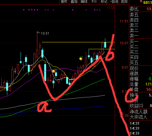This screenshot has width=152, height=136.
Task: Toggle the split-panel rectangle icon
Action: pyautogui.click(x=113, y=7)
